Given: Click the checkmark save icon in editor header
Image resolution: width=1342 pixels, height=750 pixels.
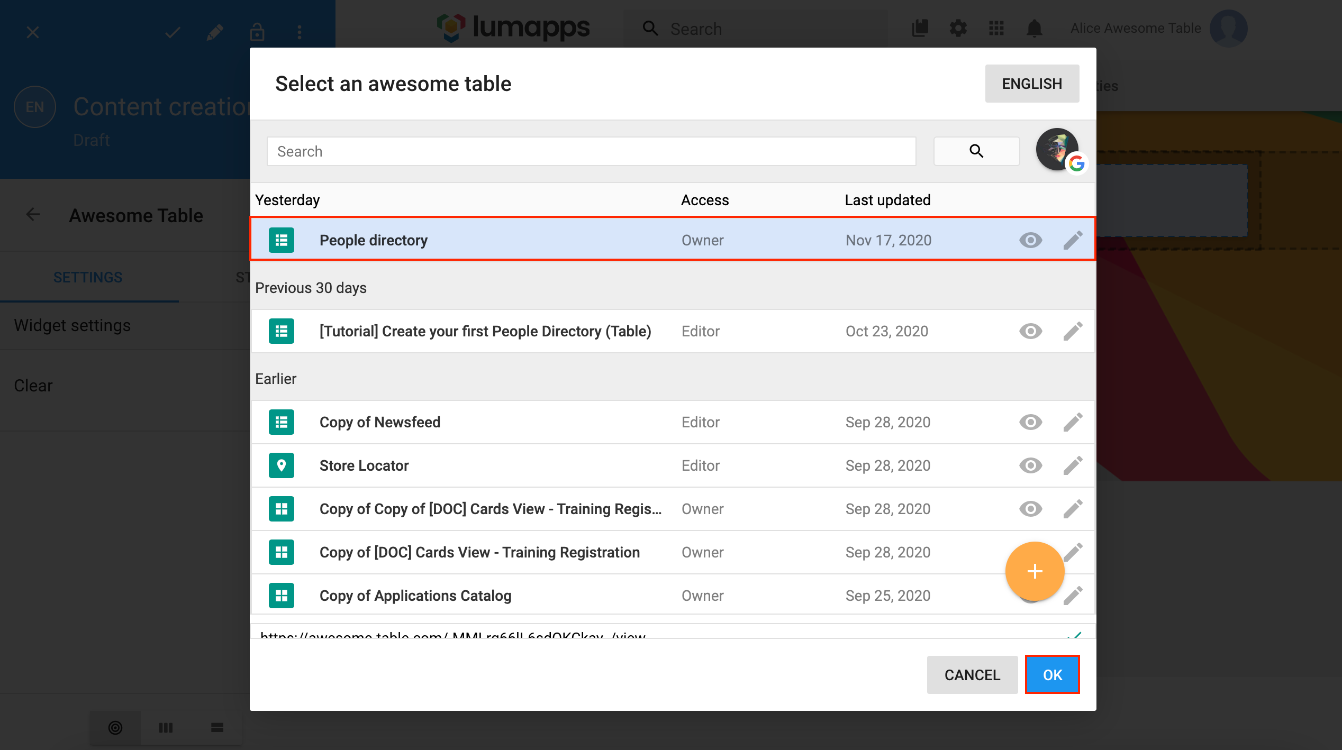Looking at the screenshot, I should [x=173, y=33].
